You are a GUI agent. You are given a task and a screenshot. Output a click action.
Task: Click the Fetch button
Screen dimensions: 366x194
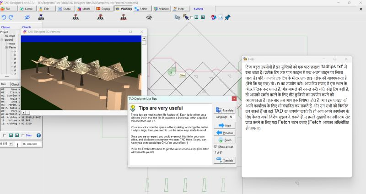225,140
